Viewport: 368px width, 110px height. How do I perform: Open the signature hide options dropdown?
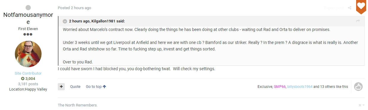(361, 105)
